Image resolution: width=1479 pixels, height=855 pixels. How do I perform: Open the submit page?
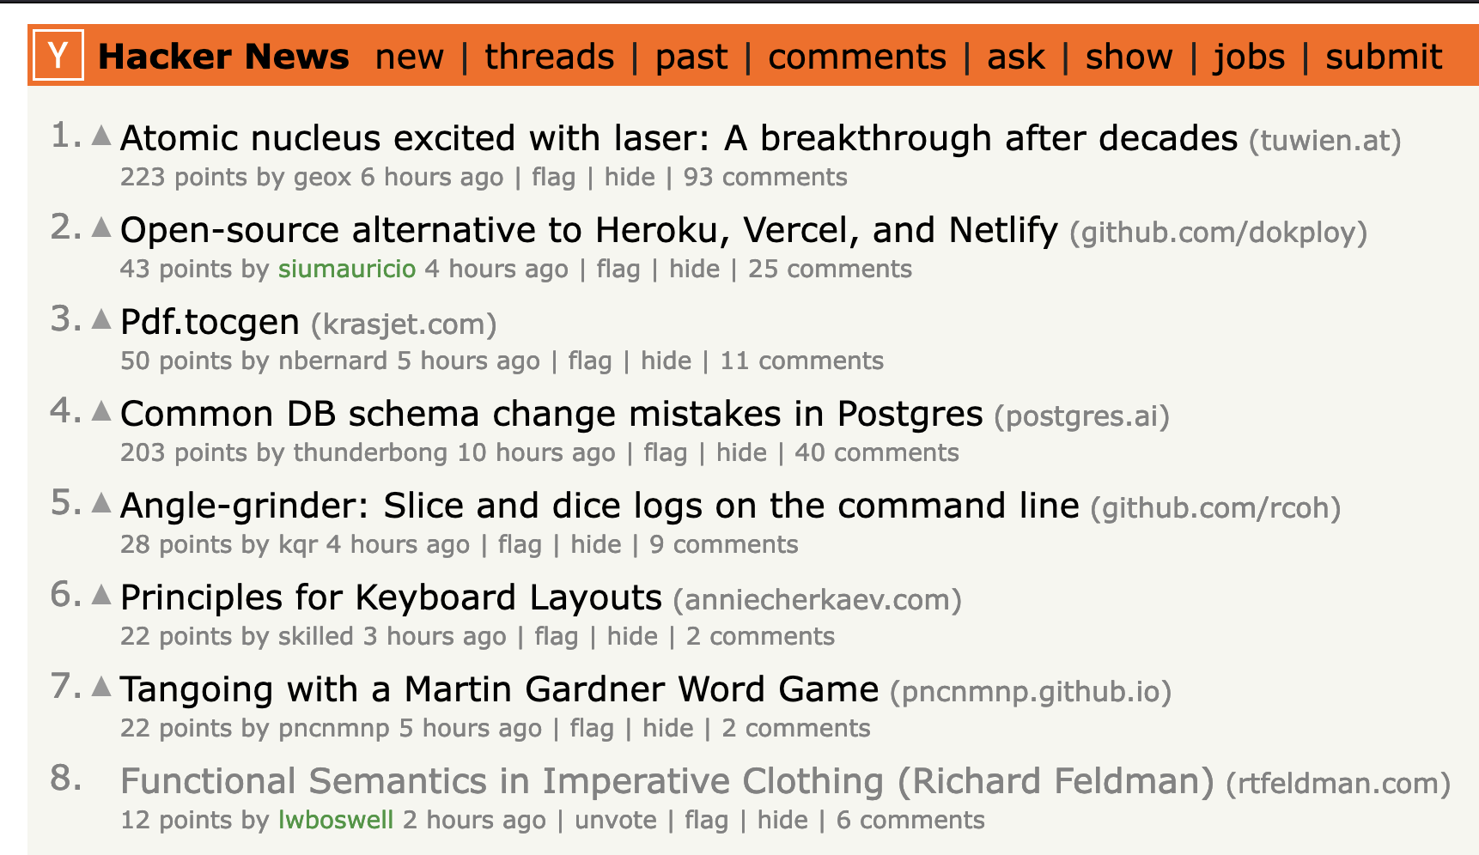coord(1384,57)
